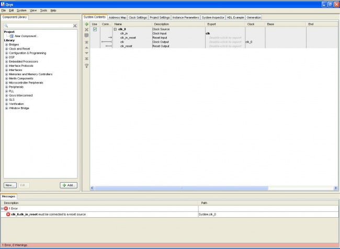The height and width of the screenshot is (249, 340).
Task: Click the move-down arrow icon
Action: (x=86, y=53)
